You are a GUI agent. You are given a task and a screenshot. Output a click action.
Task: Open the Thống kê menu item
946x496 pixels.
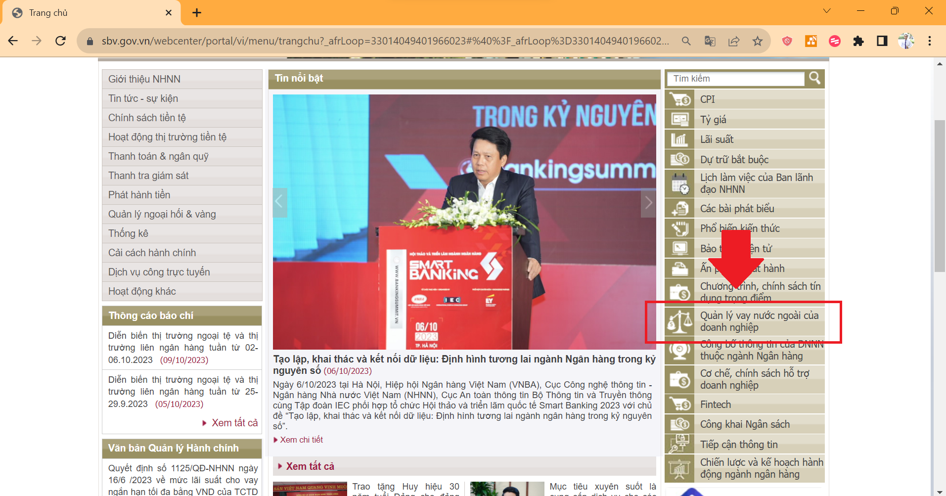click(128, 233)
